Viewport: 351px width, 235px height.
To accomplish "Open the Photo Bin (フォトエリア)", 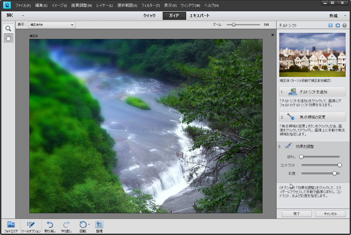I will coord(11,227).
